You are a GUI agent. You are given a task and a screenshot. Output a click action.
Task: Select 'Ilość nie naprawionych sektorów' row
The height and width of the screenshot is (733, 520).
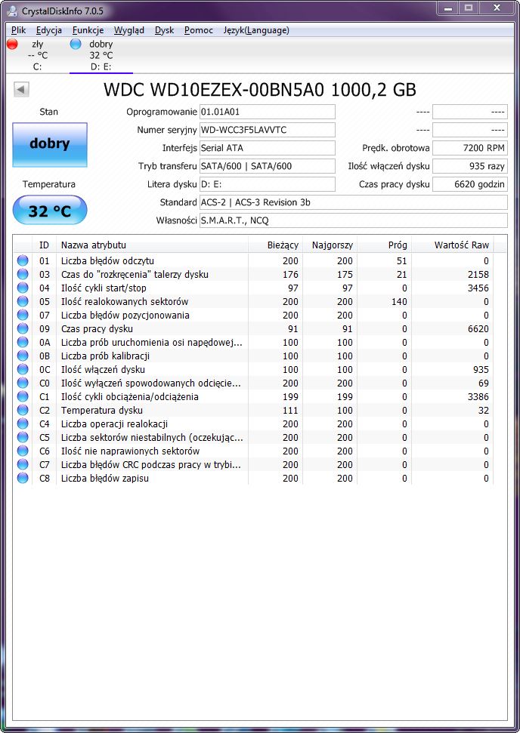[x=253, y=451]
